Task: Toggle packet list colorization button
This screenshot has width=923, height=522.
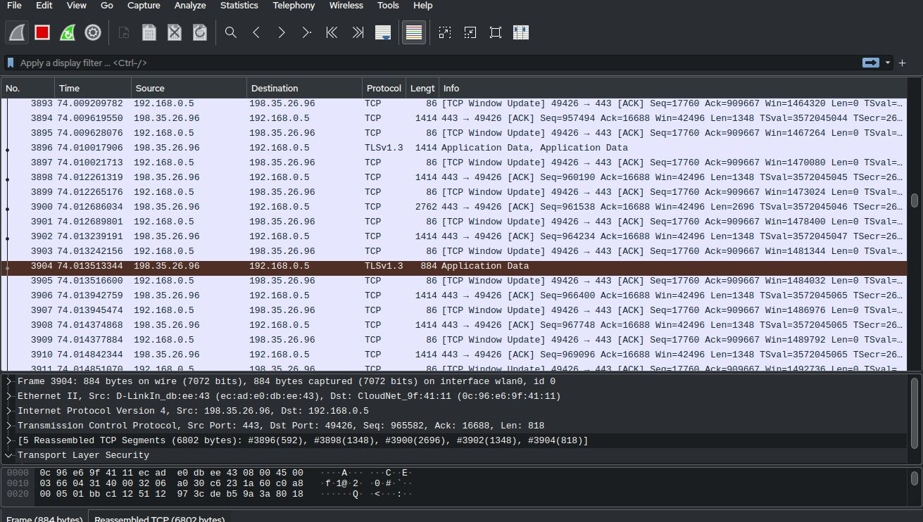Action: point(414,32)
